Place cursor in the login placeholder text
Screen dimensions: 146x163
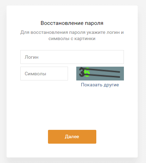tap(31, 57)
